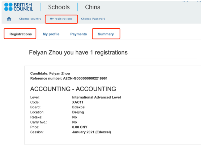Click the ACCOUNTING - ACCOUNTING exam title
Viewport: 201px width, 149px height.
point(73,89)
